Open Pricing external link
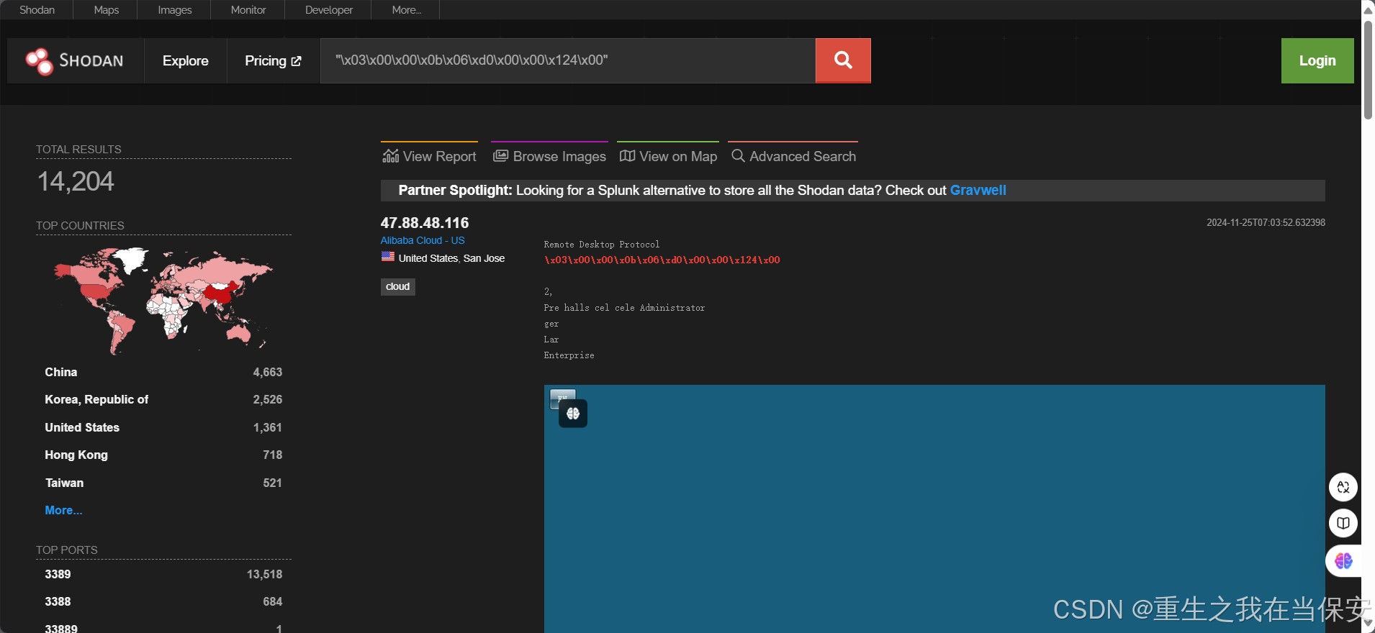 click(x=273, y=61)
